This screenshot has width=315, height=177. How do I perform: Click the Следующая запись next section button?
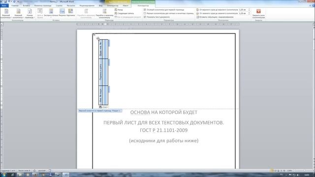tap(124, 13)
